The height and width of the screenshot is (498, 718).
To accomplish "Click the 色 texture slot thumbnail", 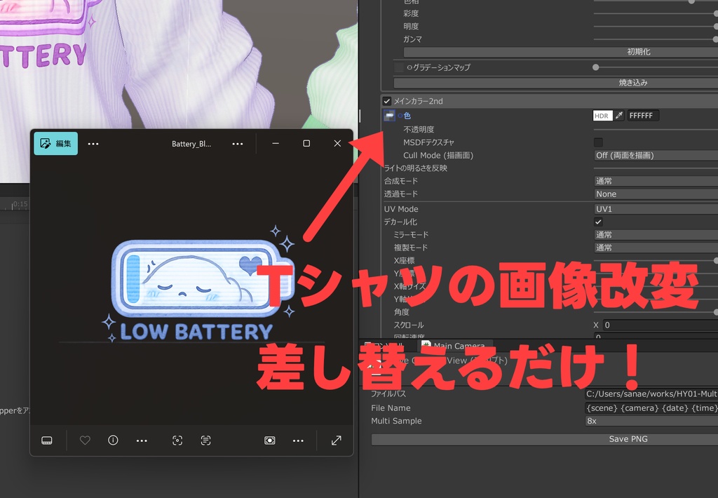I will click(389, 116).
